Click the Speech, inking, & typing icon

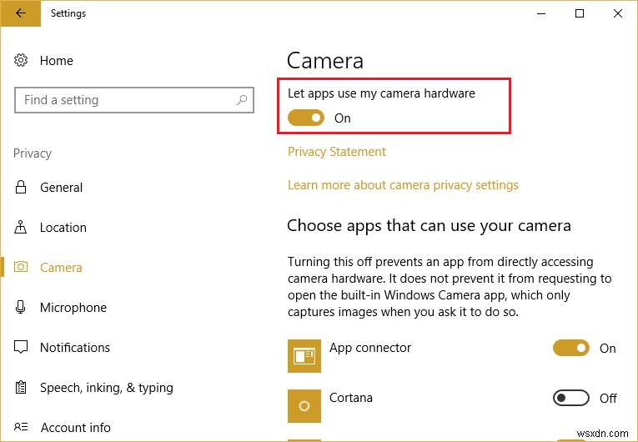click(x=22, y=388)
